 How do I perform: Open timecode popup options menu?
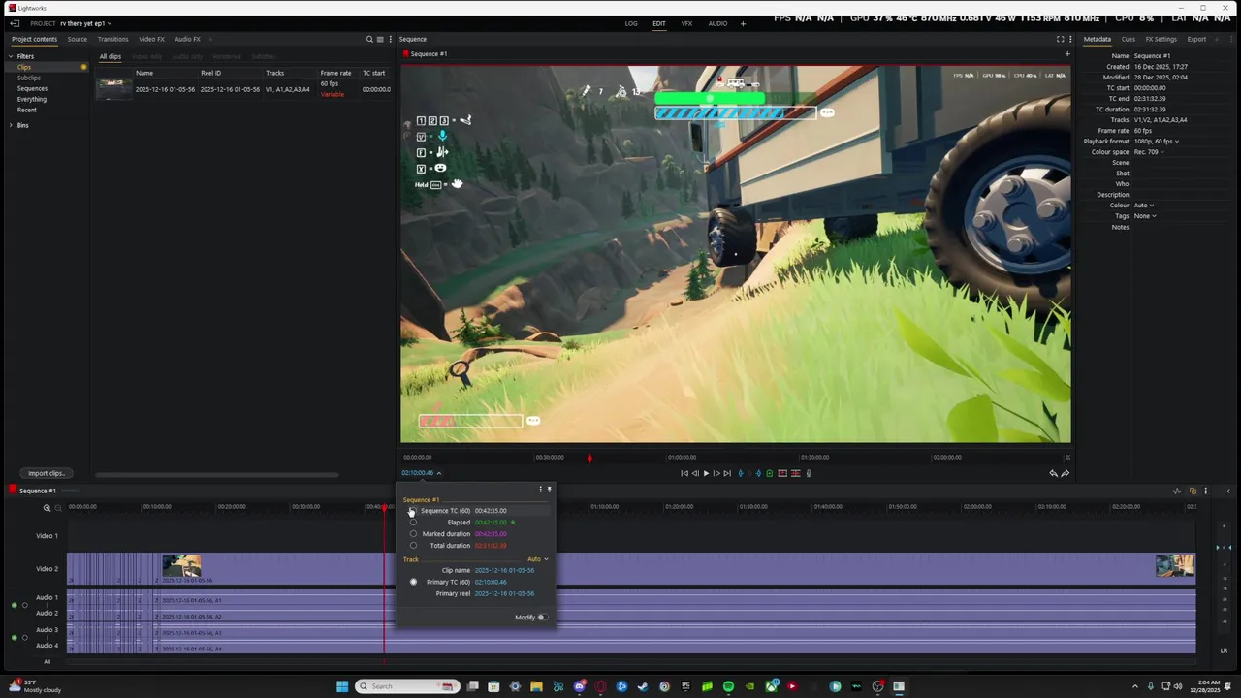pos(540,489)
